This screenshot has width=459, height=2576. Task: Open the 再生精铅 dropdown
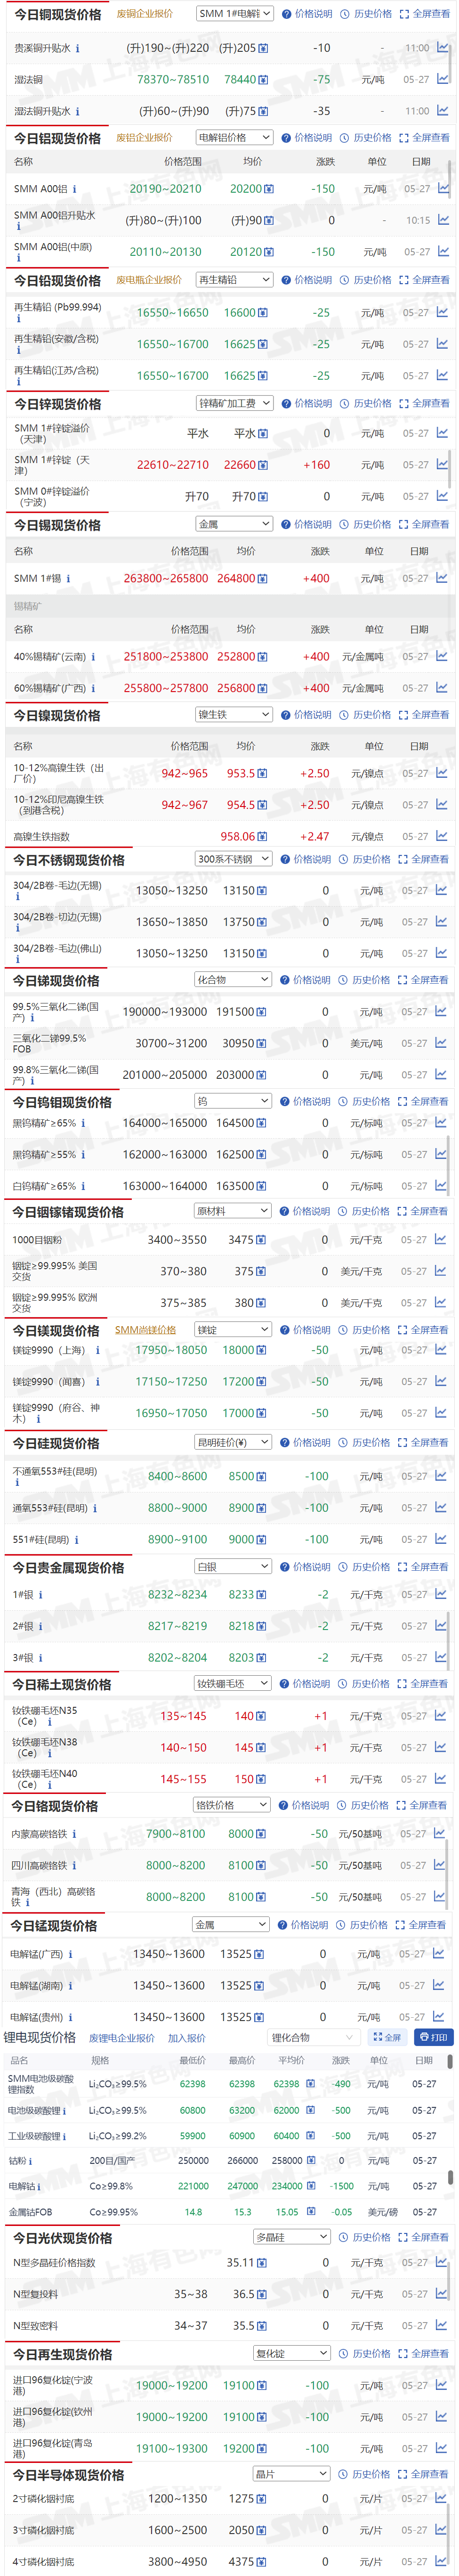tap(234, 280)
